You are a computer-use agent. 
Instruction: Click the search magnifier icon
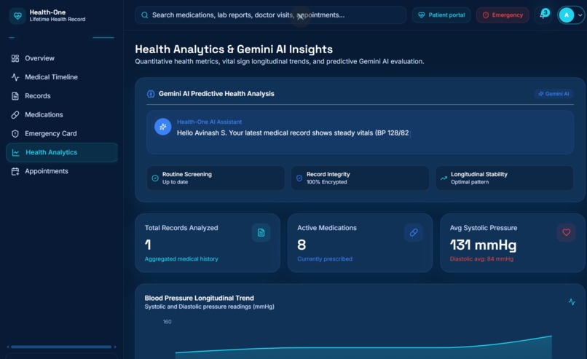[144, 15]
